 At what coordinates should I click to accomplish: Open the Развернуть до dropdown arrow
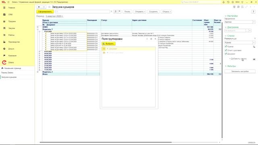point(254,42)
